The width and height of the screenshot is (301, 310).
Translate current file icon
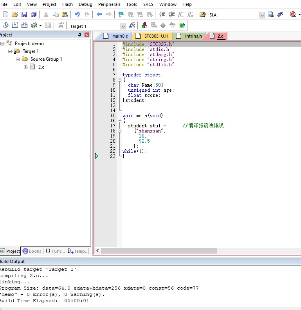(6, 25)
